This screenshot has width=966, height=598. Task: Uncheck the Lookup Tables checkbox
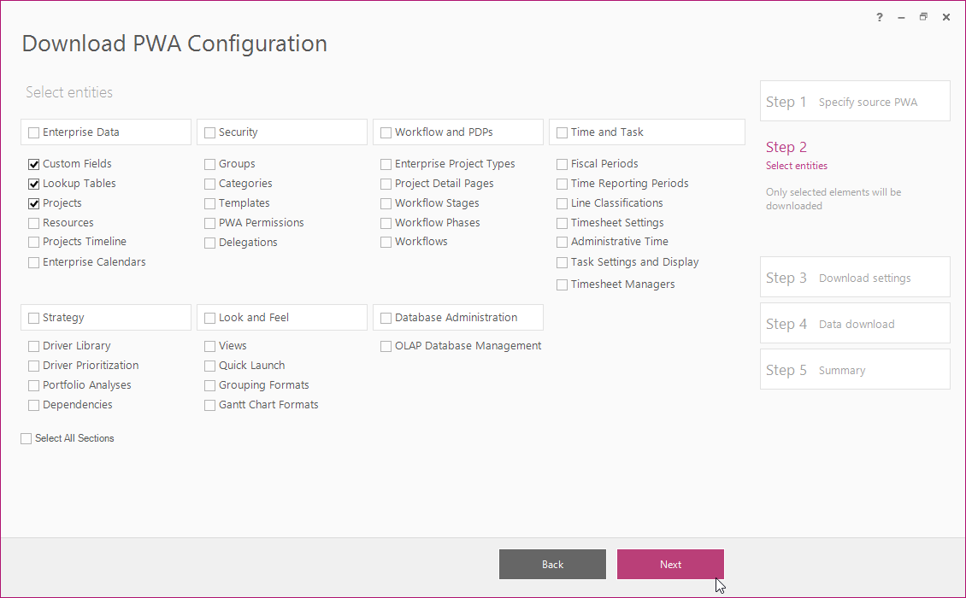[x=34, y=184]
